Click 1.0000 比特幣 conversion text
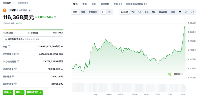Screen dimensions: 202x97 (x=9, y=23)
